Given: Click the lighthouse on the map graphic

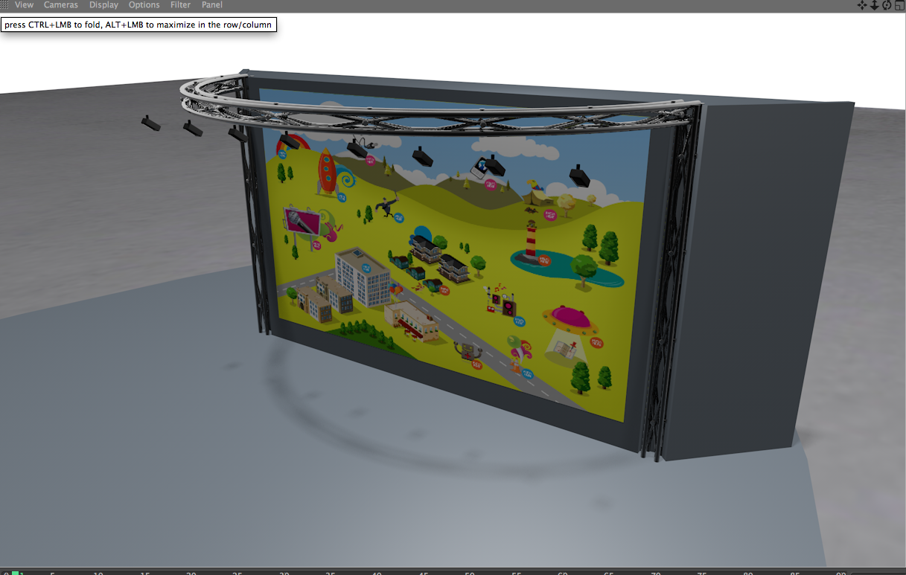Looking at the screenshot, I should click(532, 242).
